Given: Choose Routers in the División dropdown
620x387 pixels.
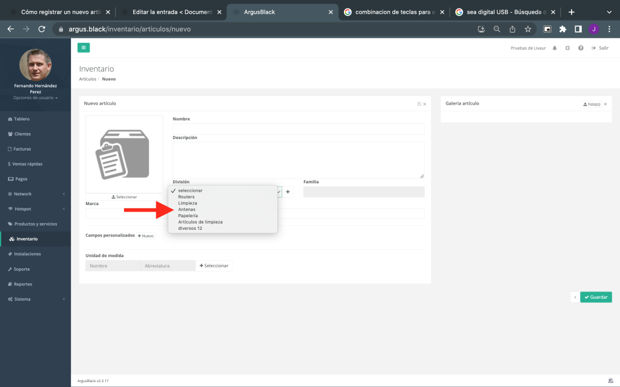Looking at the screenshot, I should (x=186, y=197).
